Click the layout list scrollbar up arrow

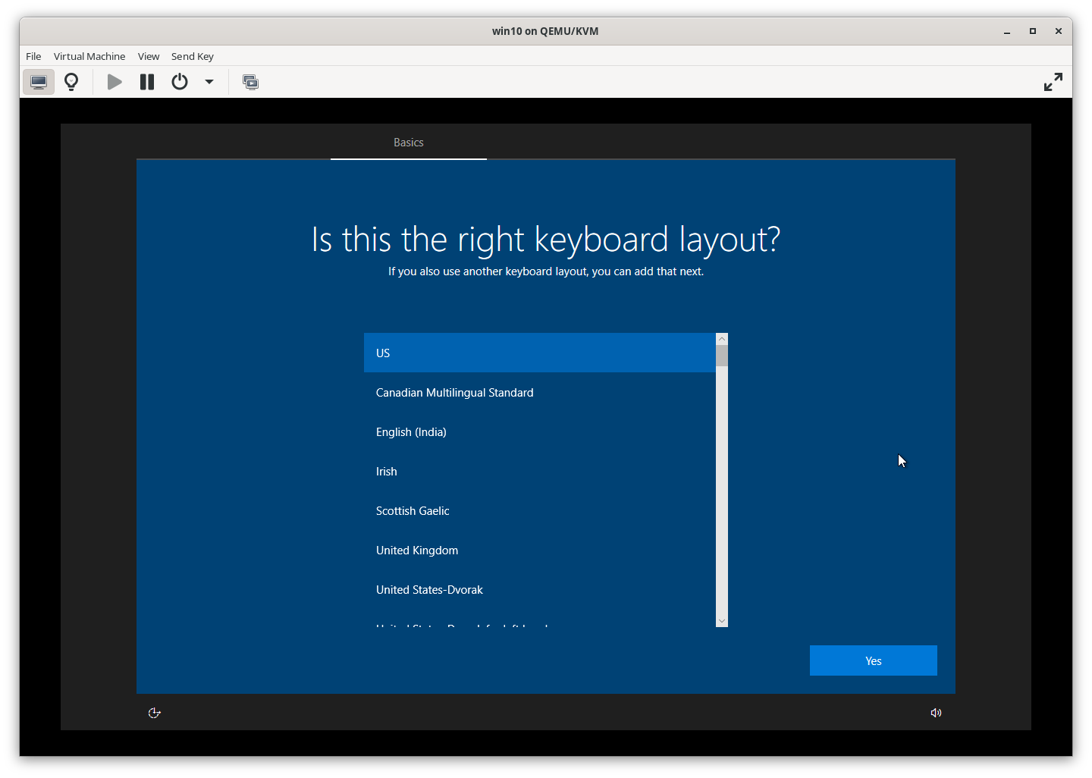click(x=722, y=339)
